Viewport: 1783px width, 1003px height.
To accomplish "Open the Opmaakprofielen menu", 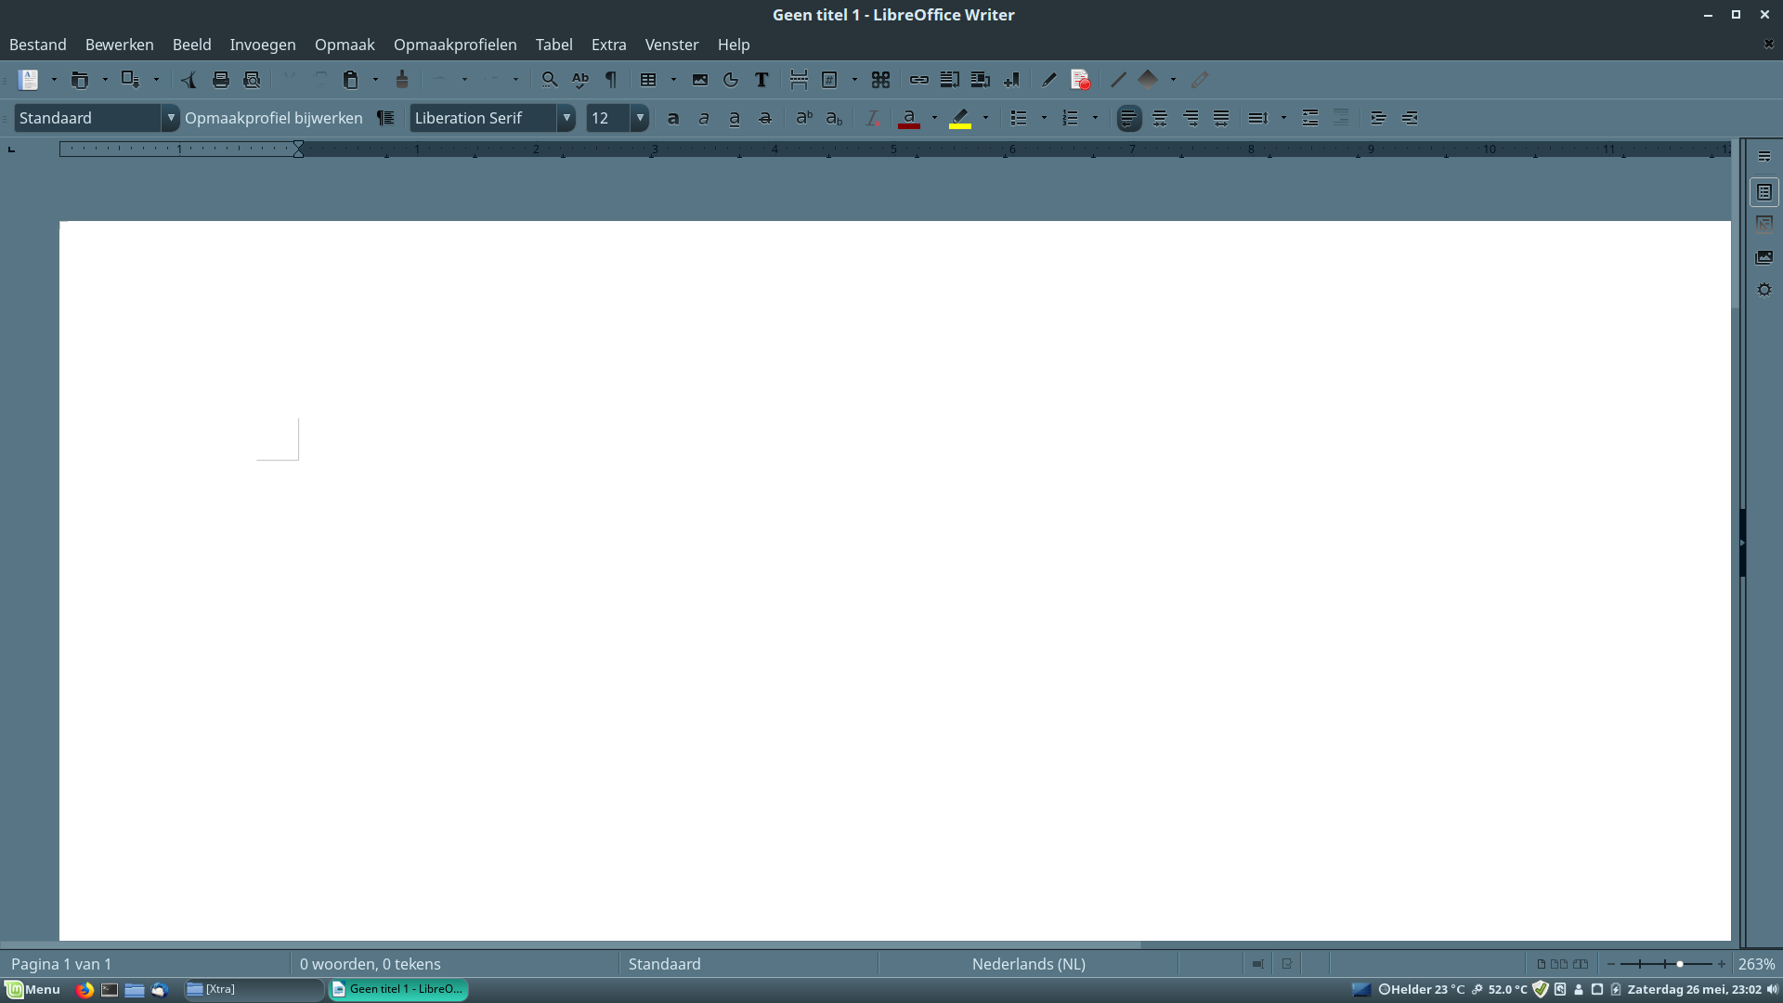I will (455, 45).
